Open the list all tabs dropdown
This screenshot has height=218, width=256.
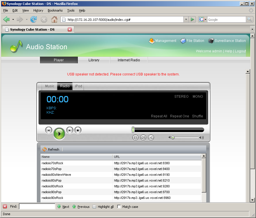tap(253, 29)
